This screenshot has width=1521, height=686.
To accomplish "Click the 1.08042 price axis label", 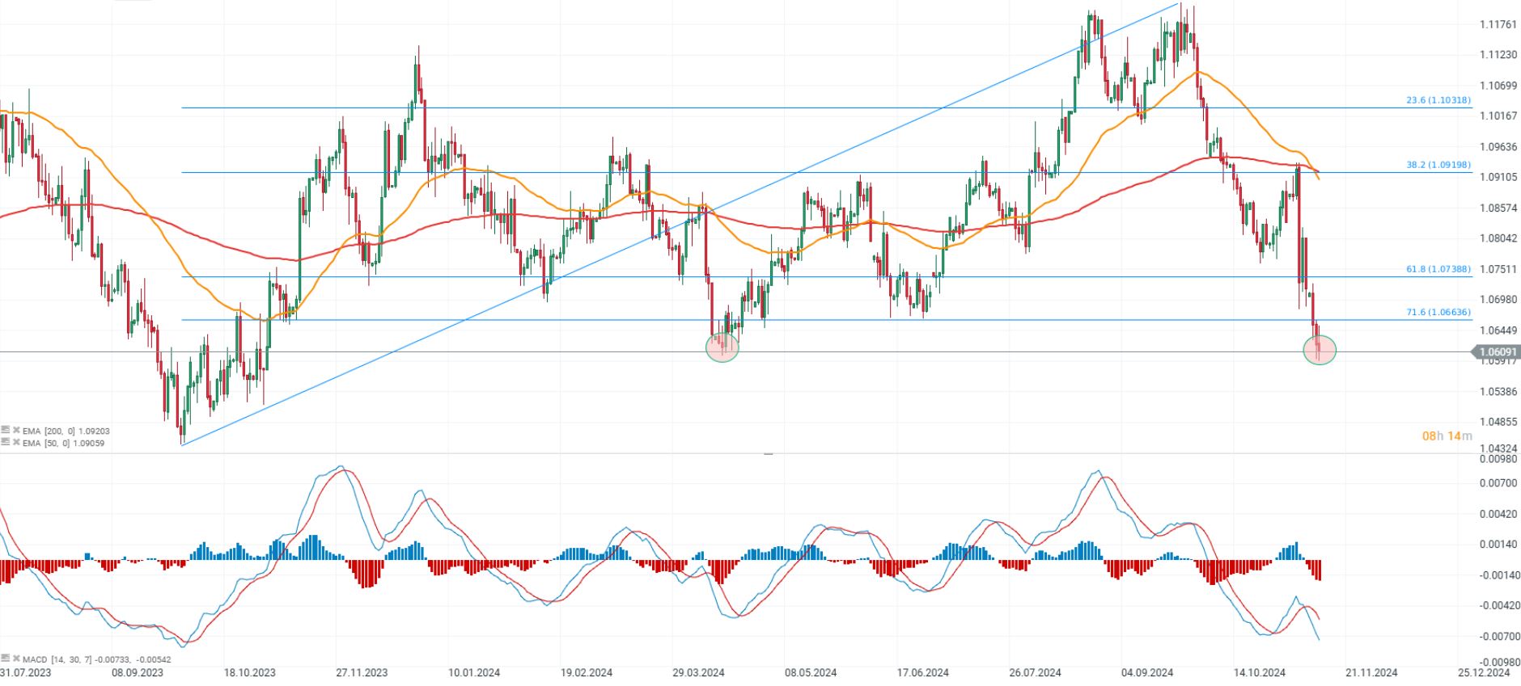I will coord(1498,238).
